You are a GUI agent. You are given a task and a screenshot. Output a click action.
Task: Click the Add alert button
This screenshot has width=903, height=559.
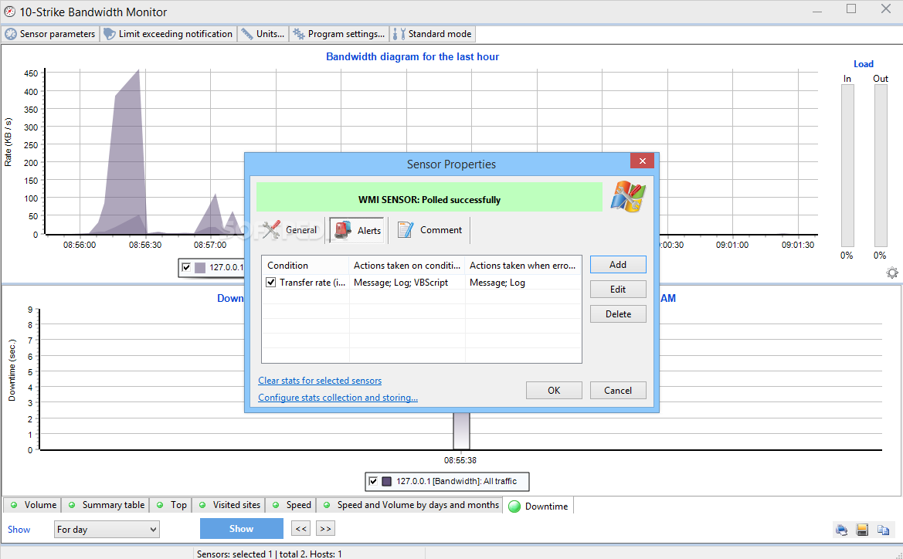[x=618, y=265]
